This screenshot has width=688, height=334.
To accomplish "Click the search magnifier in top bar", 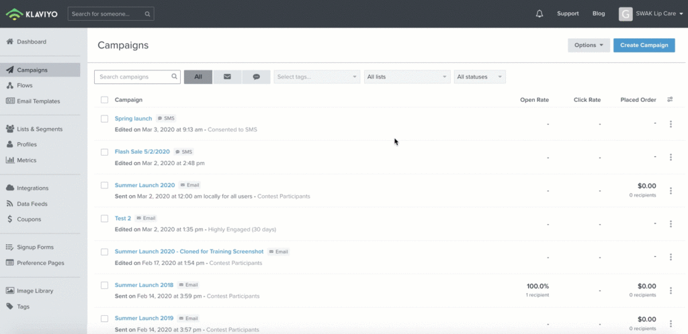I will [x=148, y=14].
